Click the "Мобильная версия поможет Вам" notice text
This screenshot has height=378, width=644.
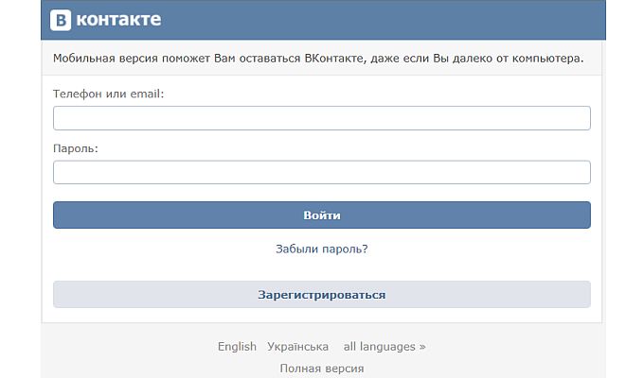point(144,59)
